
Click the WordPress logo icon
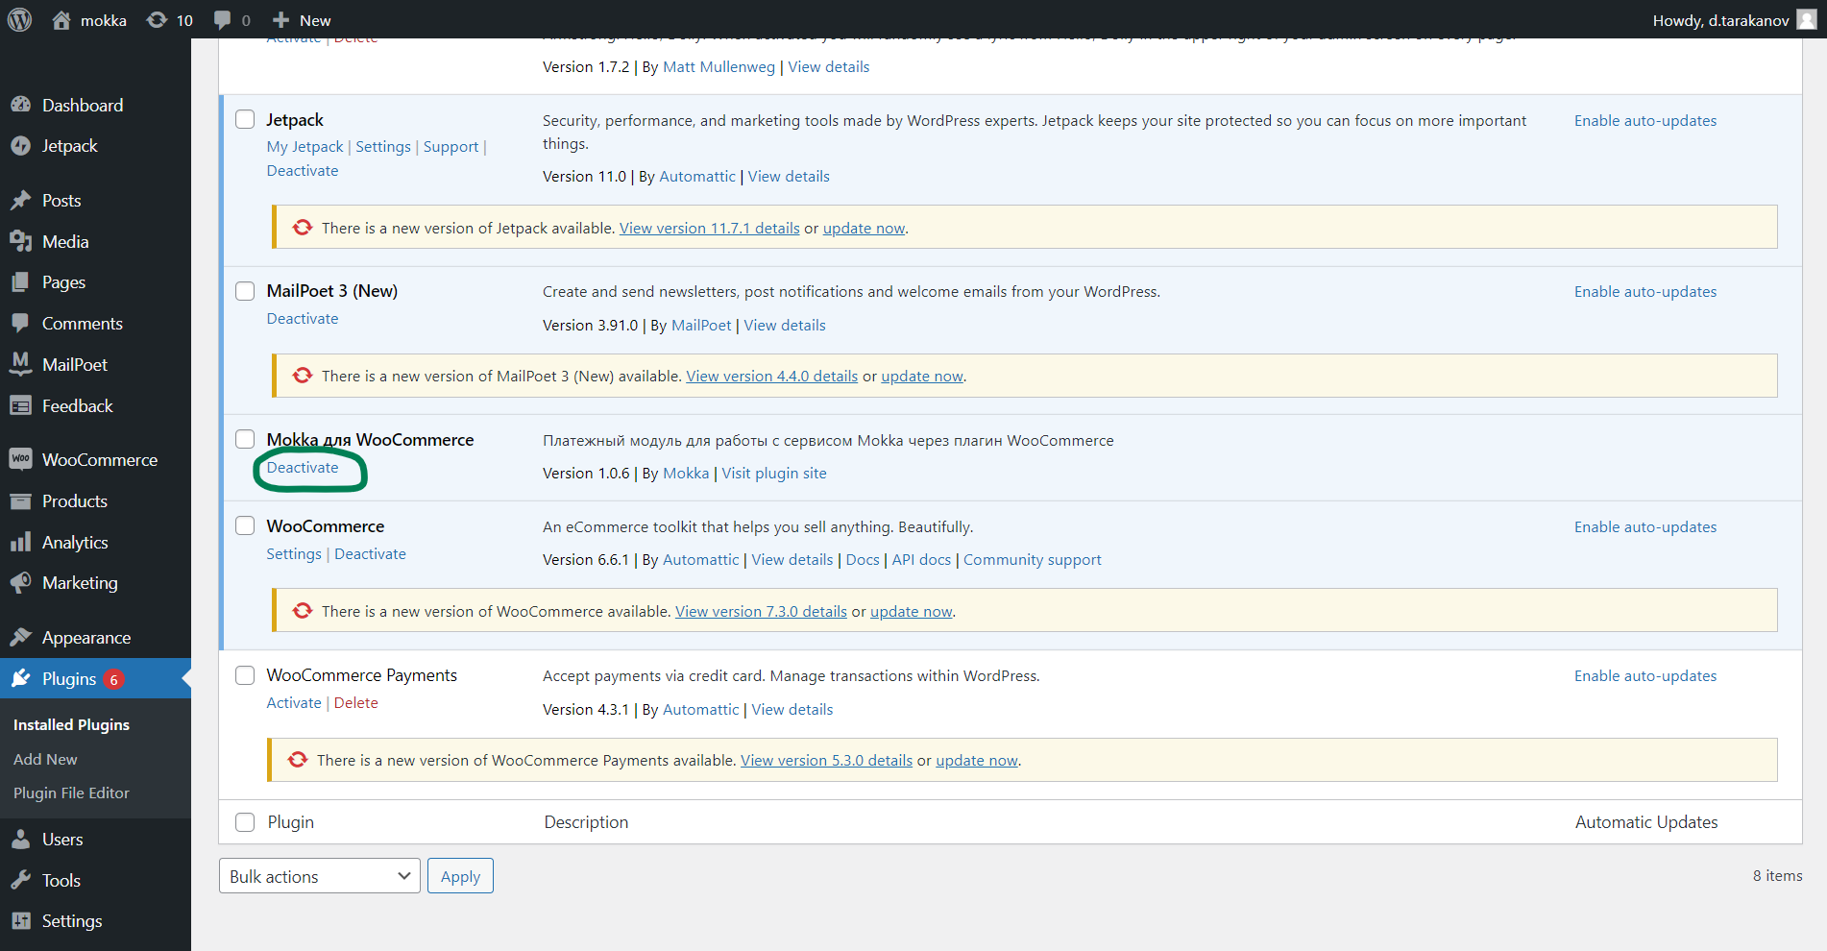[x=20, y=20]
